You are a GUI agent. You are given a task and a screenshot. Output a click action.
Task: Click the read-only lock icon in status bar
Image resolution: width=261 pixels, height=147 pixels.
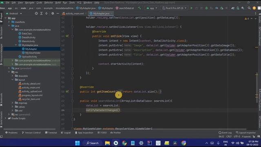[x=254, y=136]
